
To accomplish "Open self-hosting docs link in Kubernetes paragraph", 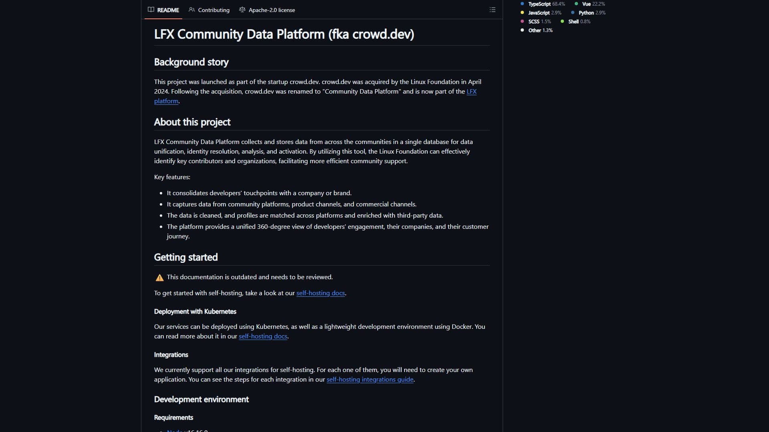I will [263, 336].
